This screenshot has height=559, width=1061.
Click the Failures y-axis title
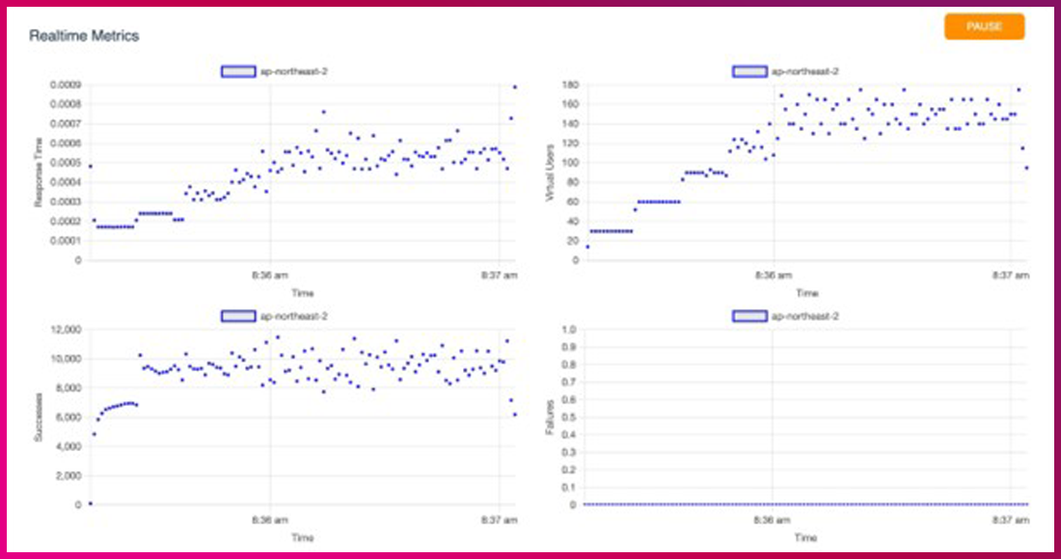point(550,417)
